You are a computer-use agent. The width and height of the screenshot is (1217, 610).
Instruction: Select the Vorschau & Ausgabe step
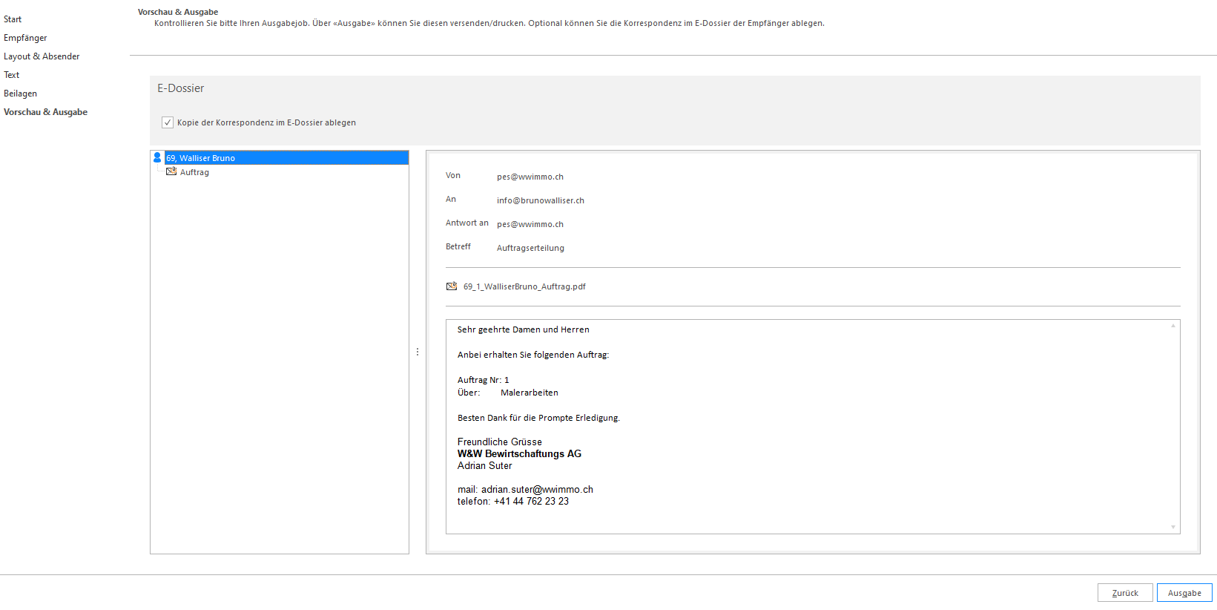coord(45,112)
